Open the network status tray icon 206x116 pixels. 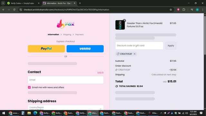click(183, 113)
